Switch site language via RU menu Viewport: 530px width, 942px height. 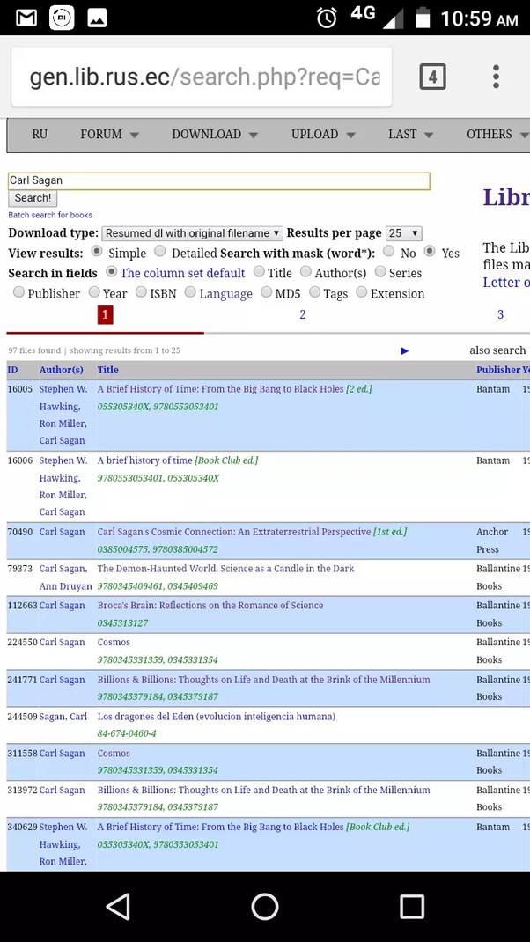click(x=40, y=134)
